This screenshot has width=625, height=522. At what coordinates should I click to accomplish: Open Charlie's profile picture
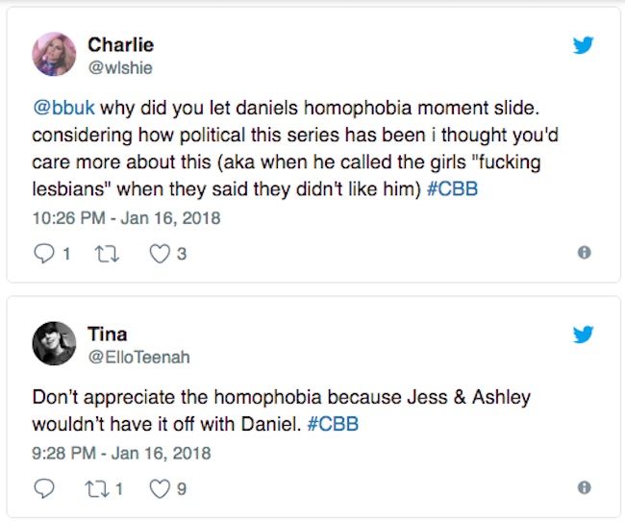pos(54,54)
